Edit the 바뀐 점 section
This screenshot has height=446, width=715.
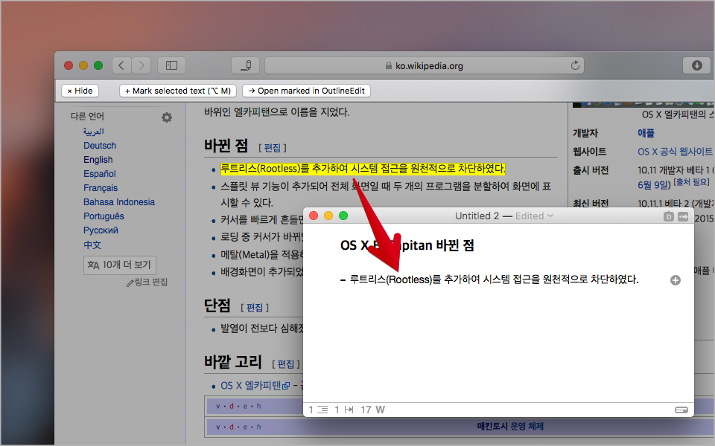click(x=273, y=148)
